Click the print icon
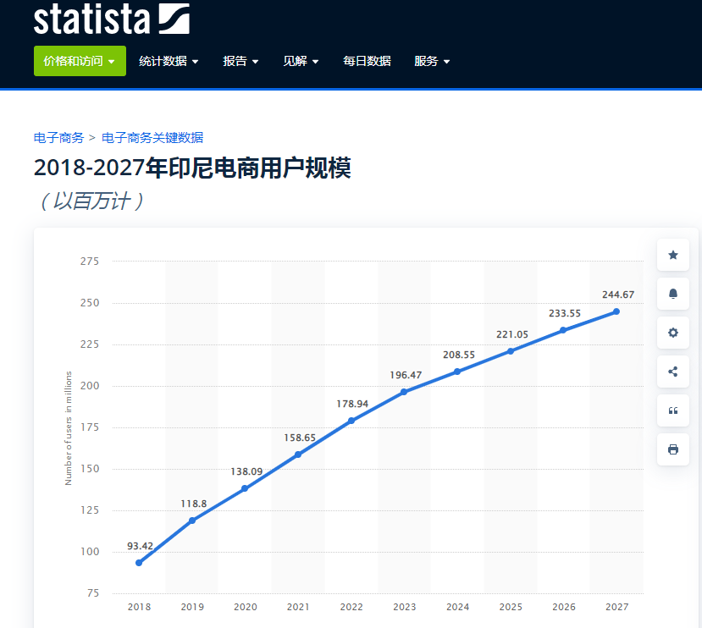This screenshot has height=628, width=702. tap(673, 449)
